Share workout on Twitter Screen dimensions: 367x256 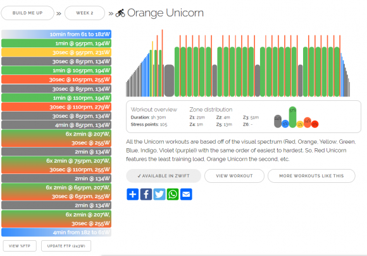pyautogui.click(x=159, y=194)
